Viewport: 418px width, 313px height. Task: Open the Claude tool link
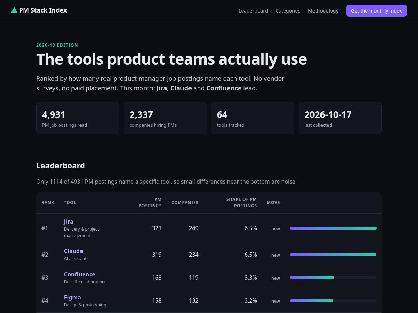pyautogui.click(x=73, y=251)
